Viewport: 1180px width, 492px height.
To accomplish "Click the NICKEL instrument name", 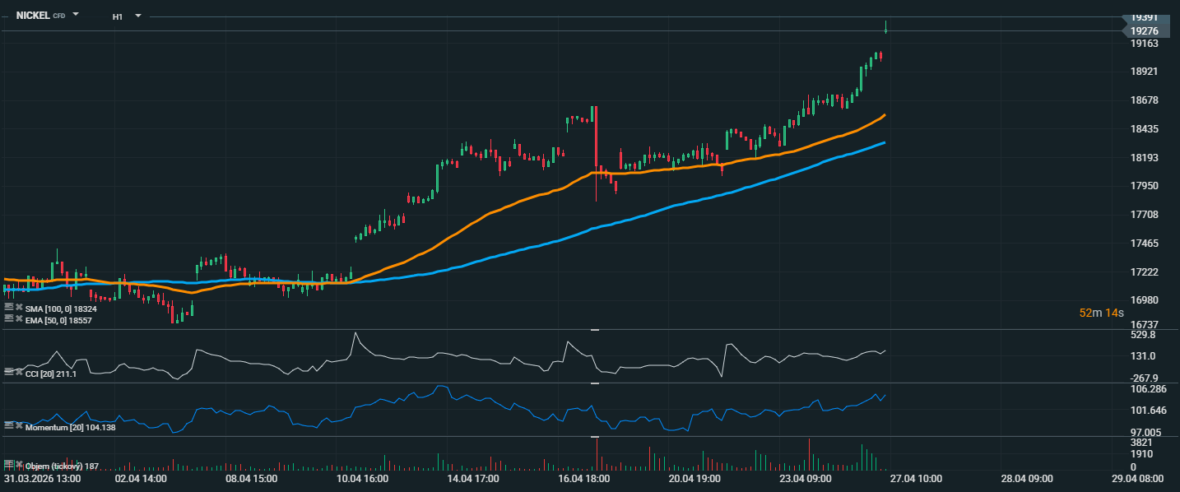I will click(33, 16).
